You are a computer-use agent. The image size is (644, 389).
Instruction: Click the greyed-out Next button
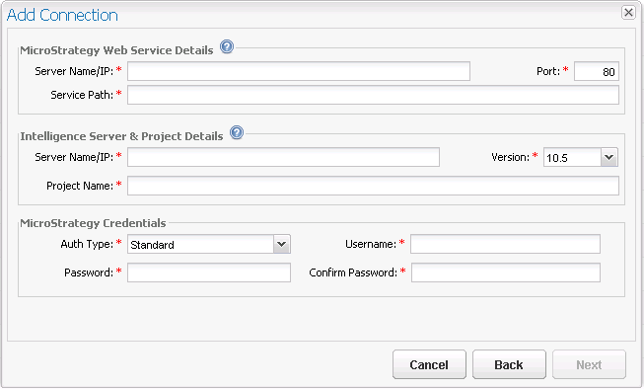(x=589, y=364)
